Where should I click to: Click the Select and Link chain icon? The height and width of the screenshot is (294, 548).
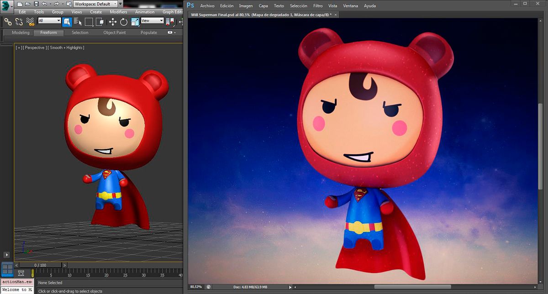[x=7, y=21]
